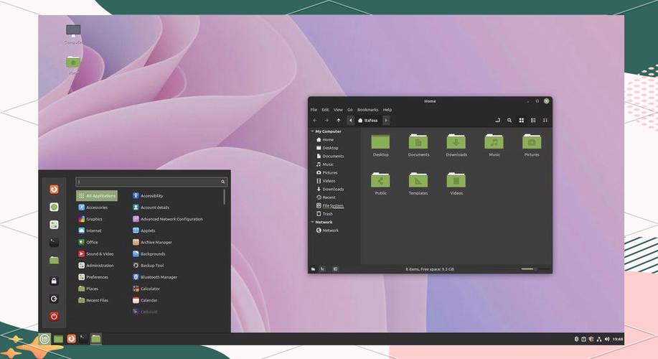The width and height of the screenshot is (658, 359).
Task: Open the Bookmarks menu in Files
Action: 367,110
